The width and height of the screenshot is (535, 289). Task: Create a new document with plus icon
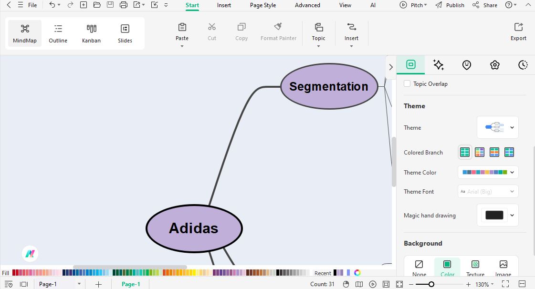point(83,5)
